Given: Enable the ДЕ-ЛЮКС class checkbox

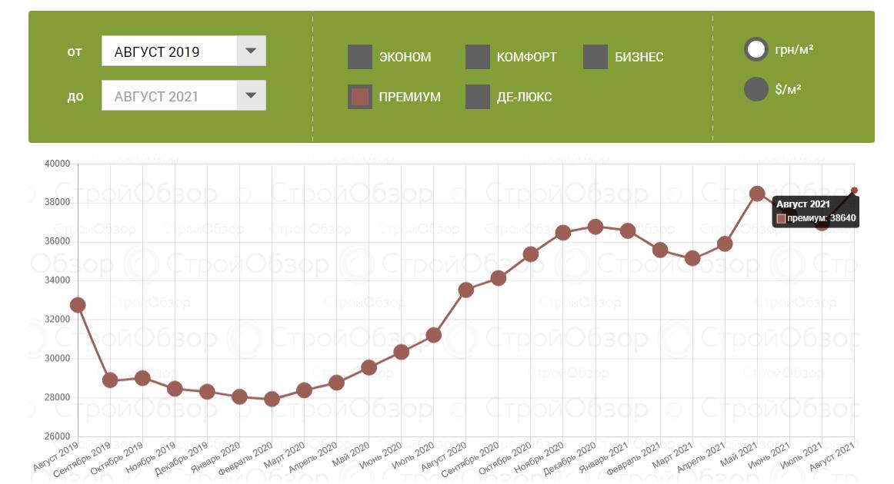Looking at the screenshot, I should 478,97.
